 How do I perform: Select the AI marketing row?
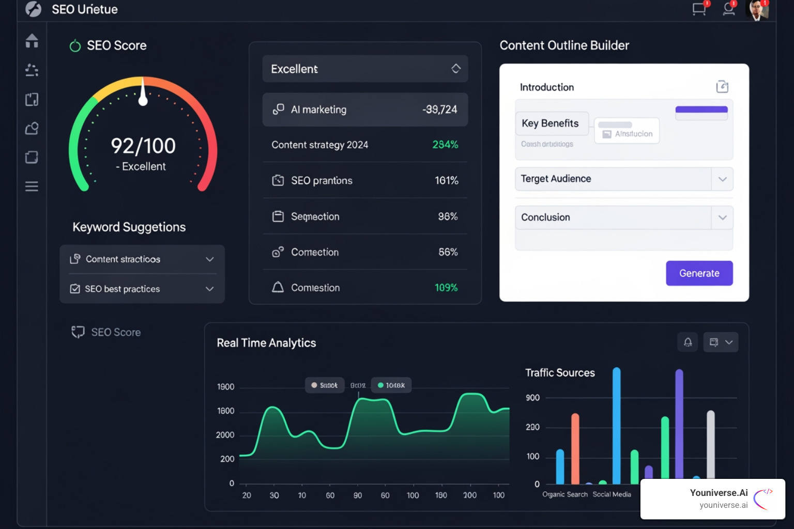pyautogui.click(x=365, y=110)
